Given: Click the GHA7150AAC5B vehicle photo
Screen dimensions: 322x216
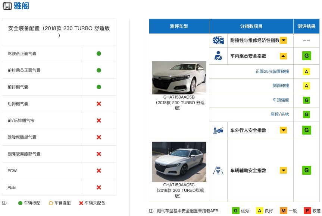Looking at the screenshot, I should pyautogui.click(x=179, y=78).
